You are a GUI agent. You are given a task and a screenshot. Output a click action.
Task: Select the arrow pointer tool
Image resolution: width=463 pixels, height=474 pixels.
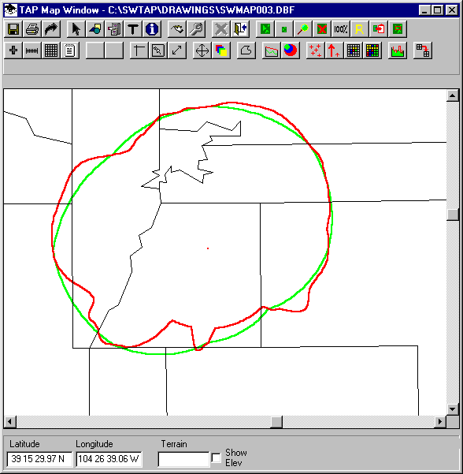(76, 29)
